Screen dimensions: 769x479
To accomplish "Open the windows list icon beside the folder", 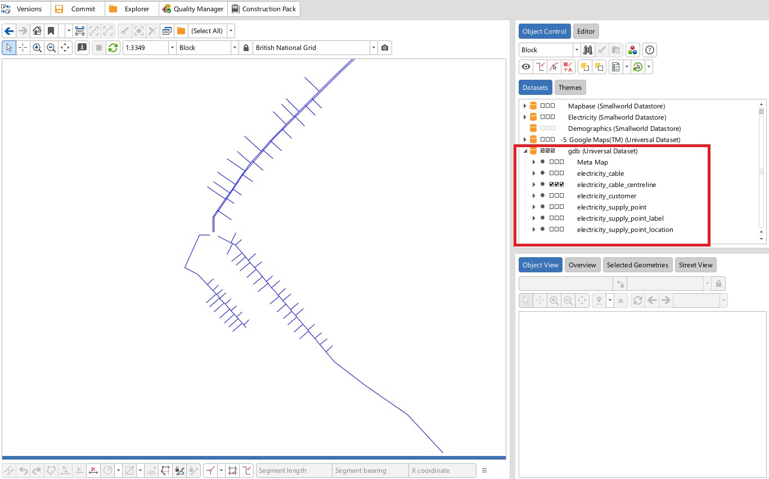I will coord(167,31).
